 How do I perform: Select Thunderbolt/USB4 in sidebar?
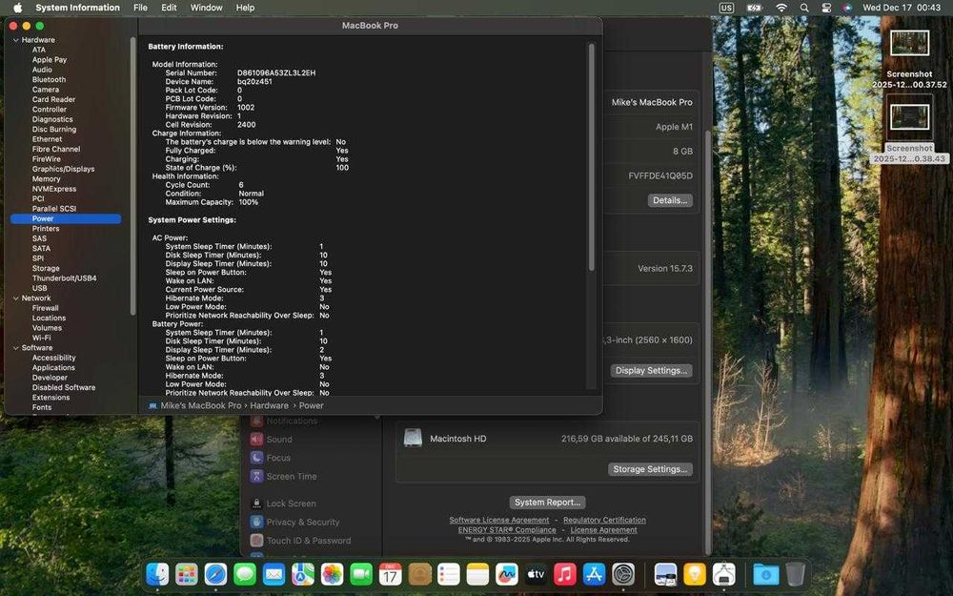click(65, 278)
